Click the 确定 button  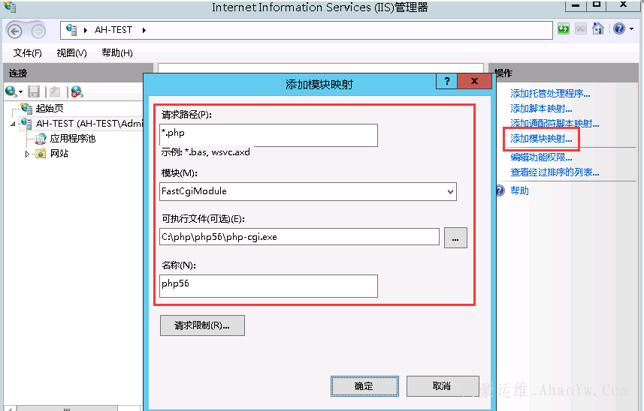tap(364, 385)
